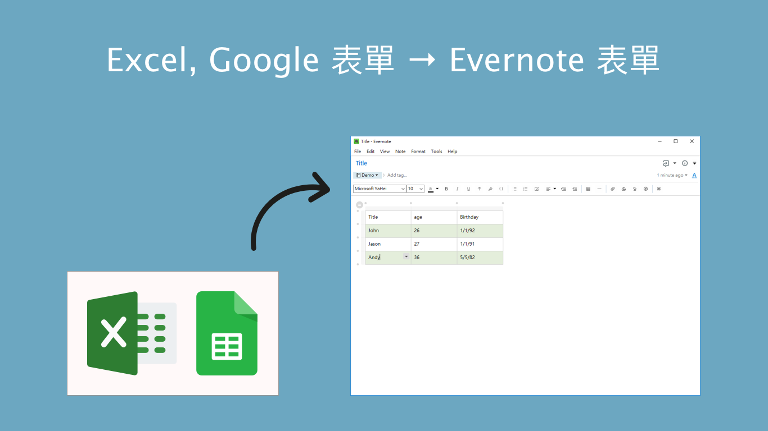Image resolution: width=768 pixels, height=431 pixels.
Task: Open the font color dropdown arrow
Action: pyautogui.click(x=437, y=189)
